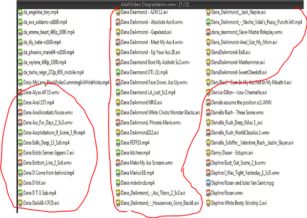
Task: Click the avi icon of Dana_DeArmond__Jack_Napier.avi
Action: point(208,12)
